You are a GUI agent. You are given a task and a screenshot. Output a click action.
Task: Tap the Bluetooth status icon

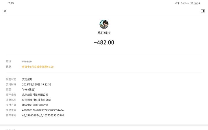[175, 3]
